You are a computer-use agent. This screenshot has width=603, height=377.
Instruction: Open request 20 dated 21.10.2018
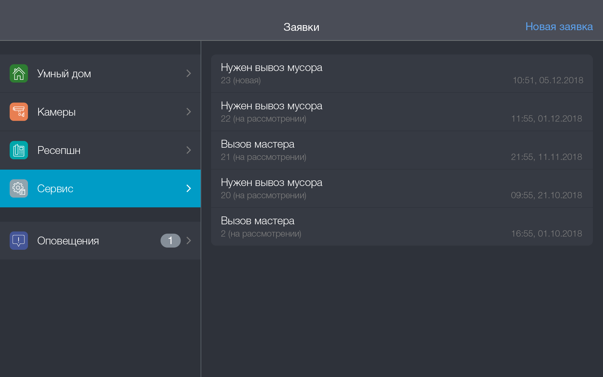(402, 189)
